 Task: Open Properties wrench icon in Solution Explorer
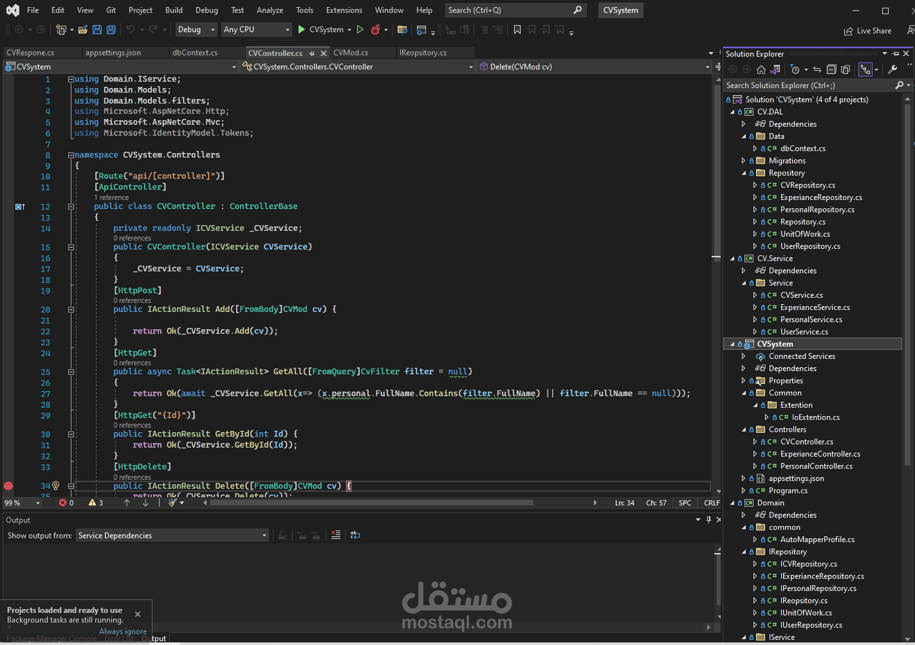[x=892, y=69]
